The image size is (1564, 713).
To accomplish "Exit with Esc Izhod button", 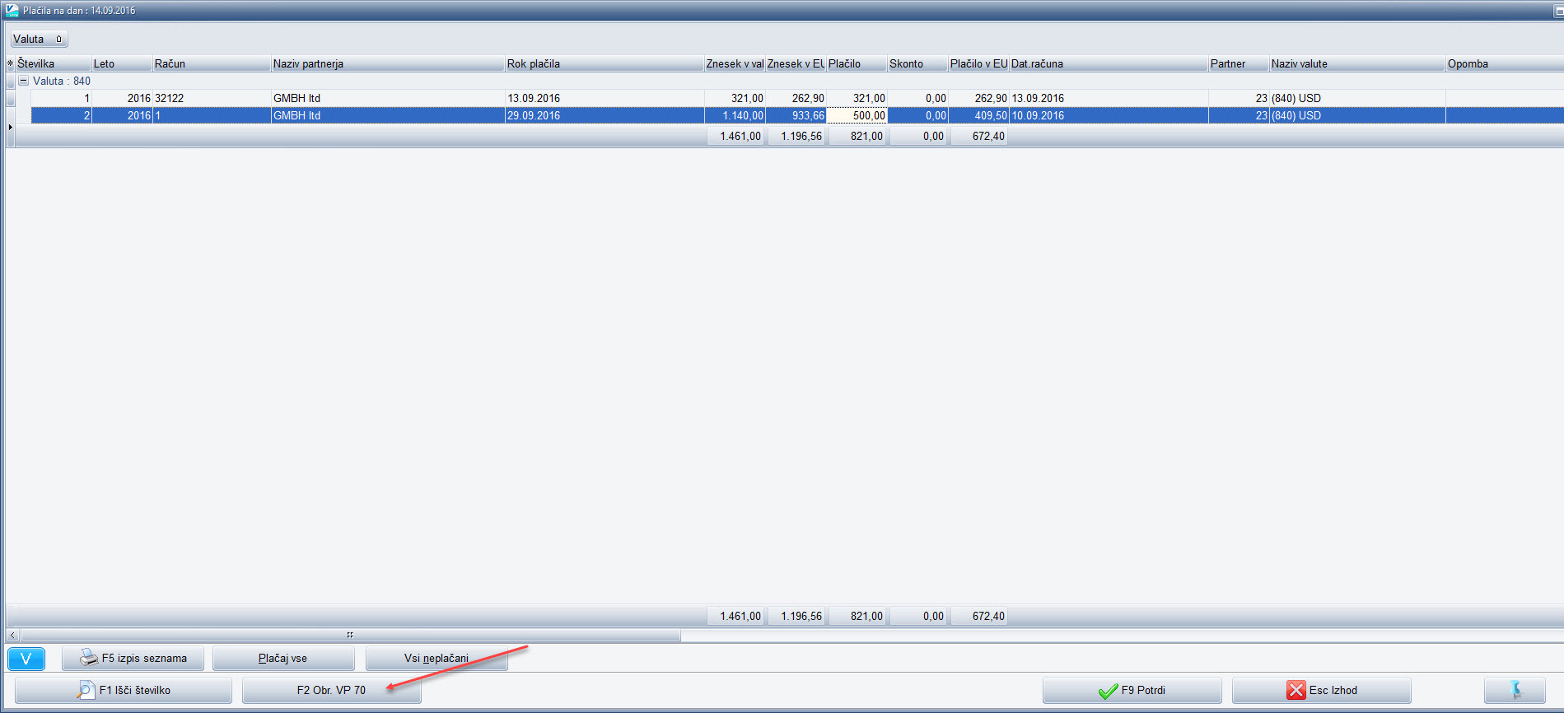I will click(1322, 690).
